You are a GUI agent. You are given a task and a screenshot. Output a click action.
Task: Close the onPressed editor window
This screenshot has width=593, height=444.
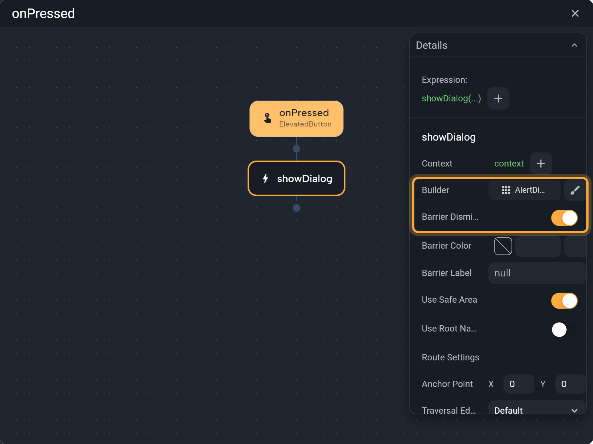575,14
